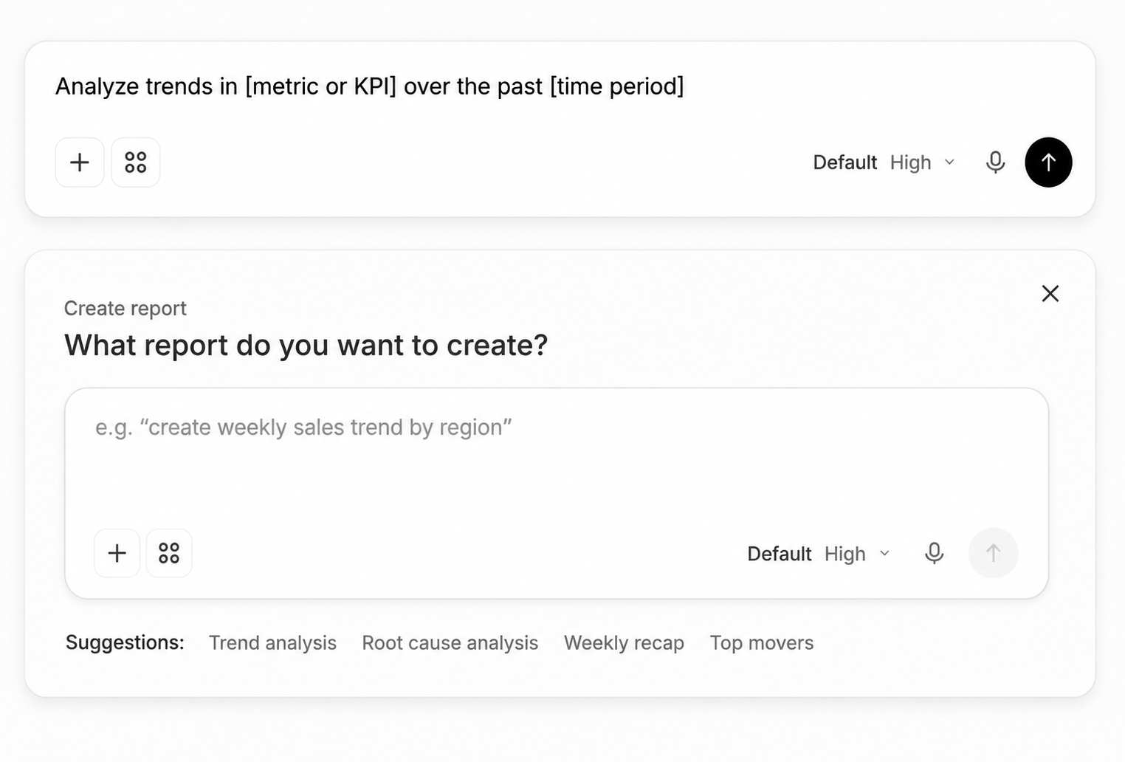
Task: Select the Top movers suggestion
Action: [x=762, y=643]
